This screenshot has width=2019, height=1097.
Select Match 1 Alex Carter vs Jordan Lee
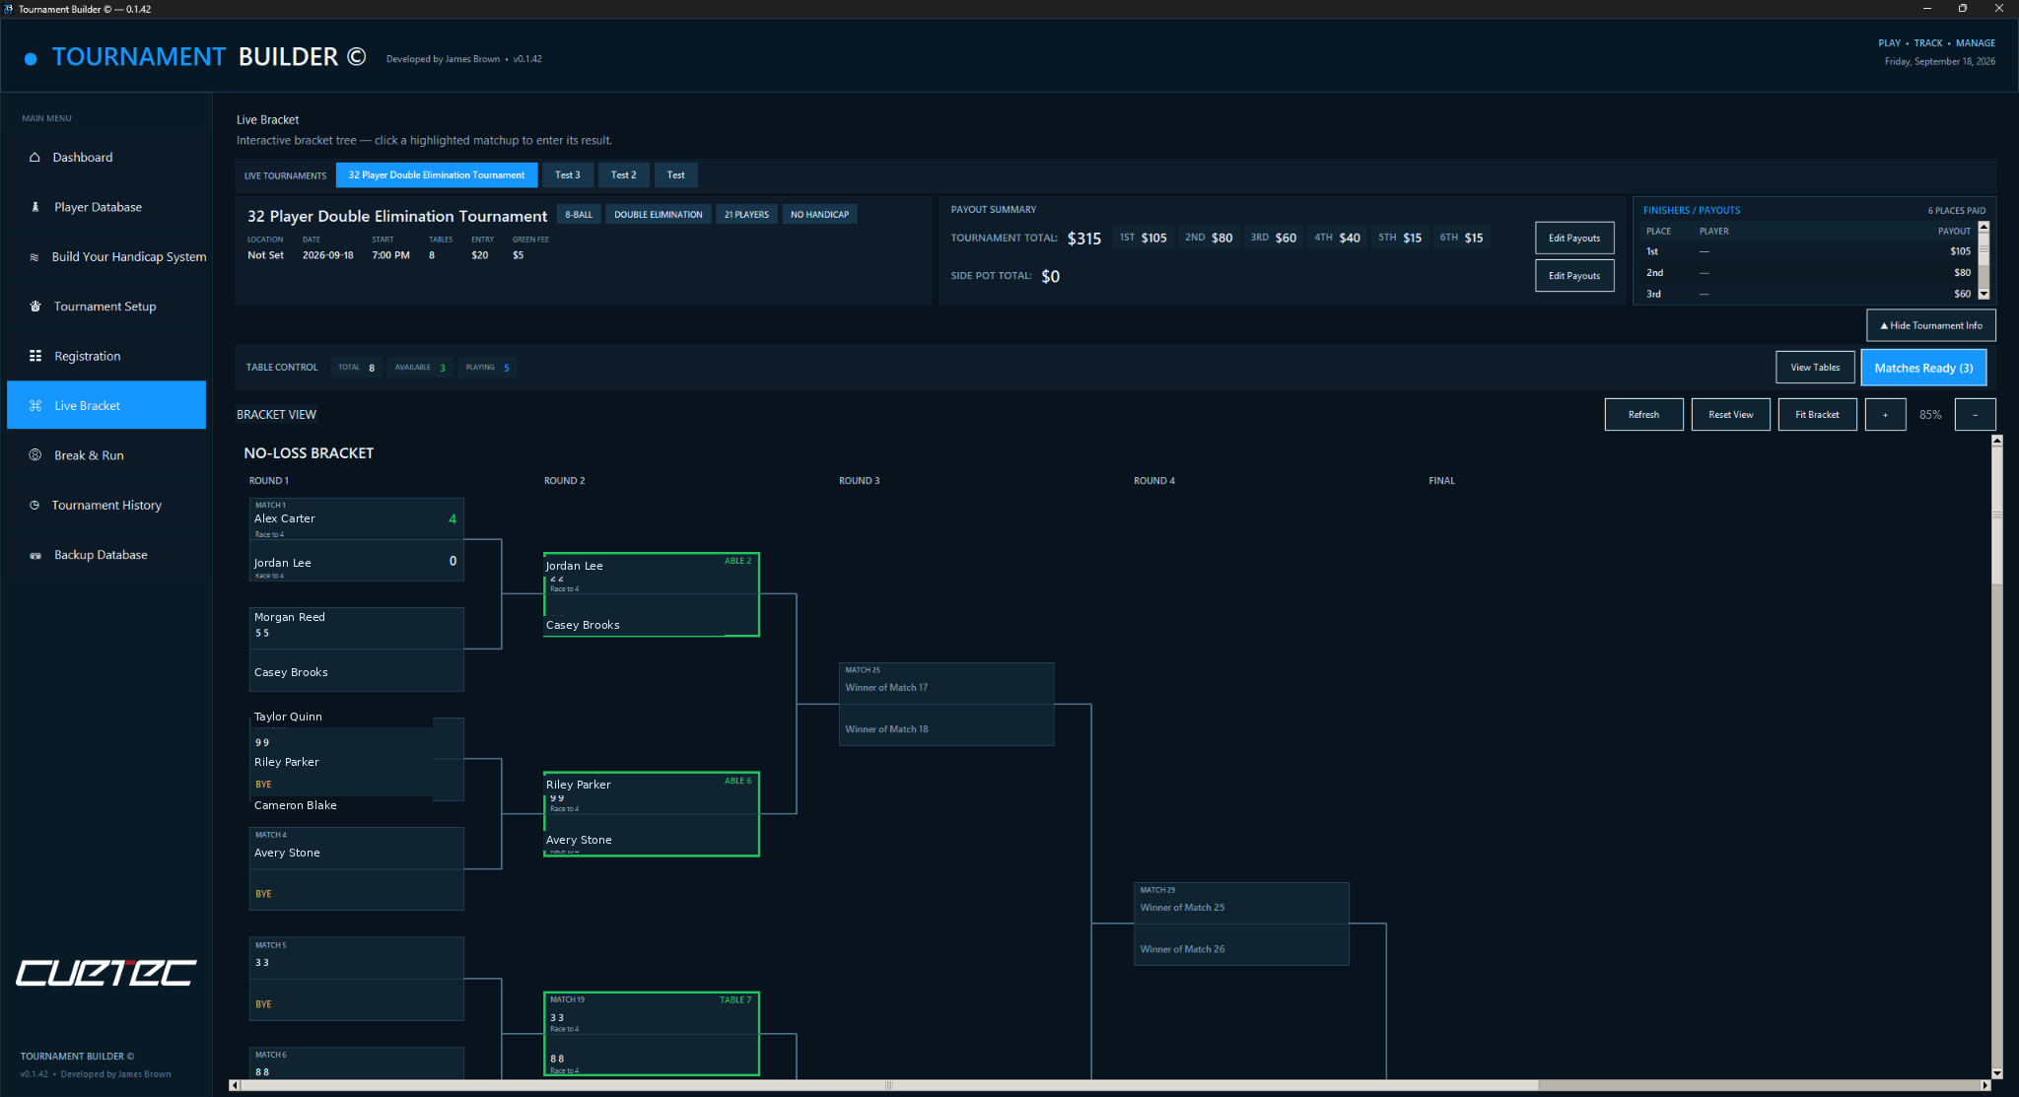pos(356,539)
